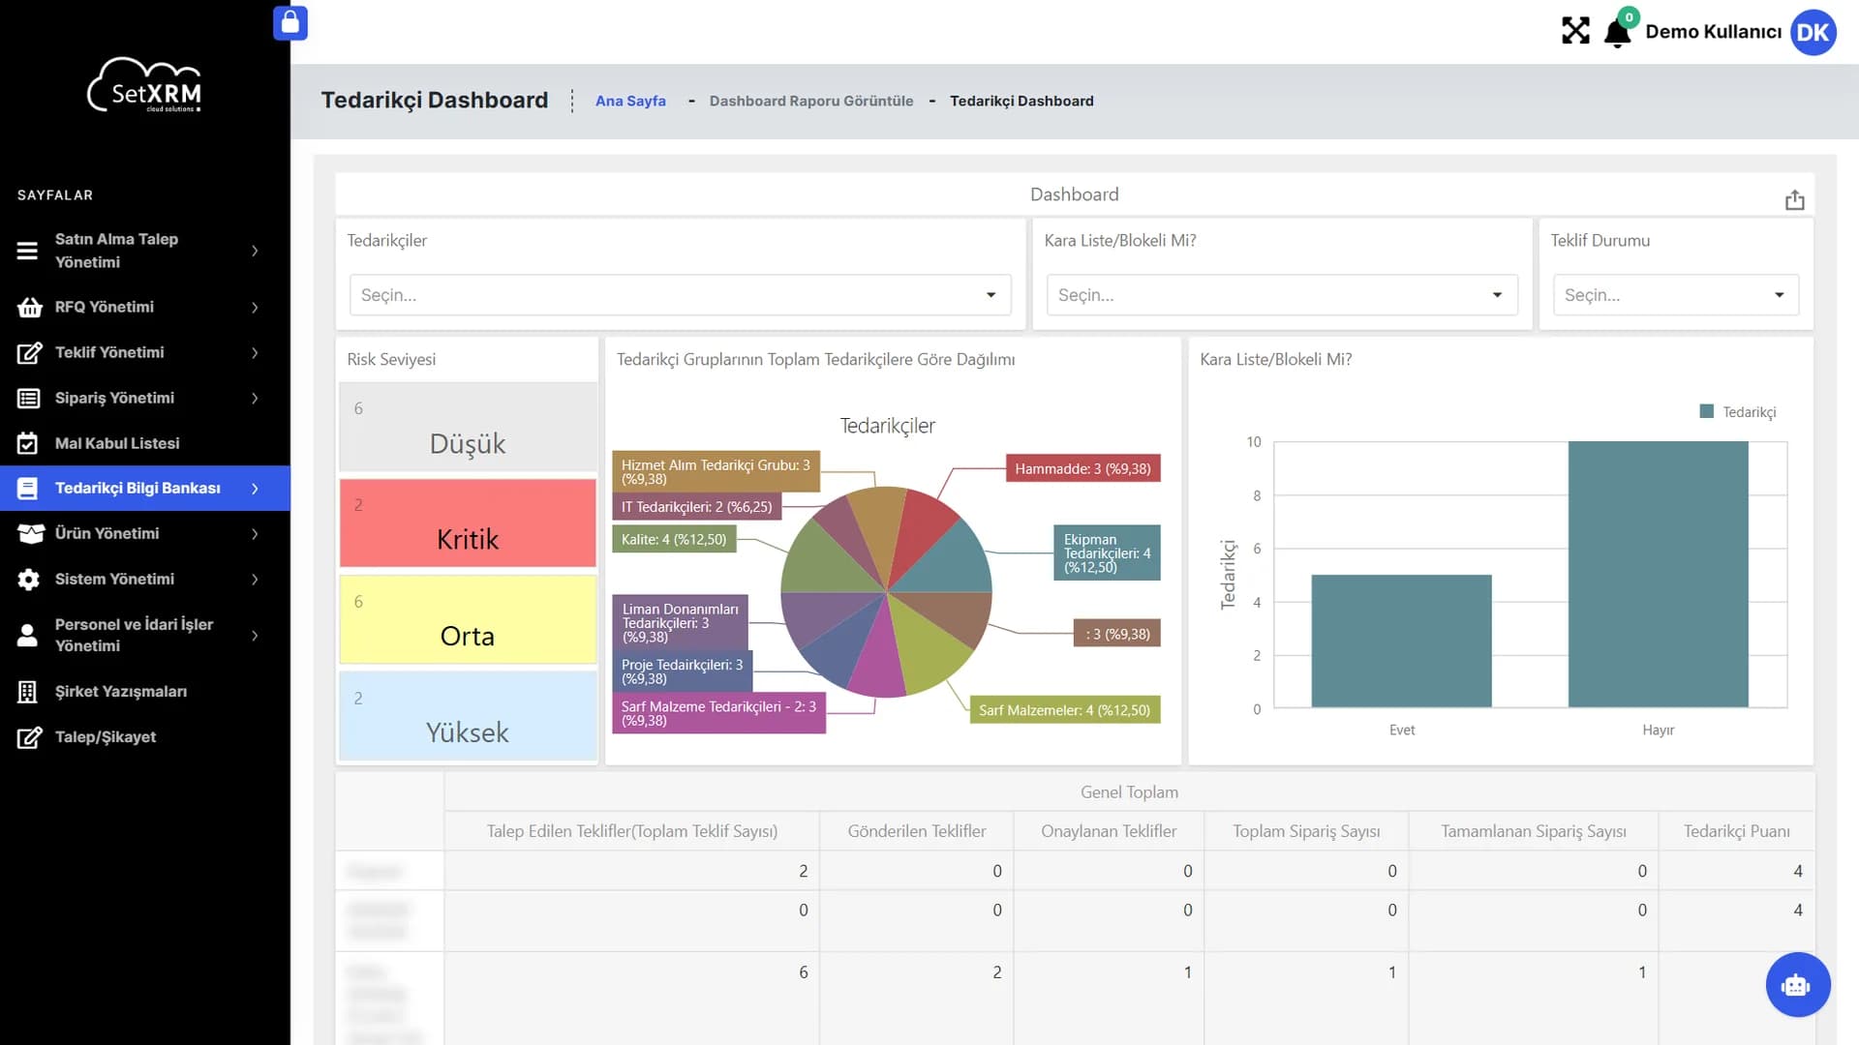
Task: Open RFQ Yönetimi menu item
Action: [145, 307]
